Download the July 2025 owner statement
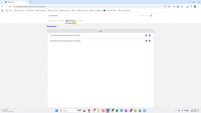201x113 pixels. (150, 35)
